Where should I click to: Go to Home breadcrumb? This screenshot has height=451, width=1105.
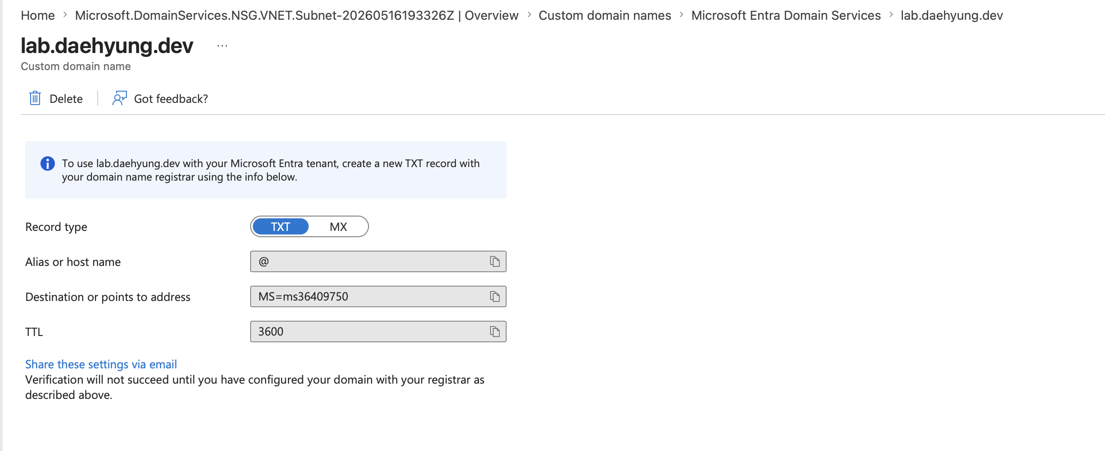[38, 15]
